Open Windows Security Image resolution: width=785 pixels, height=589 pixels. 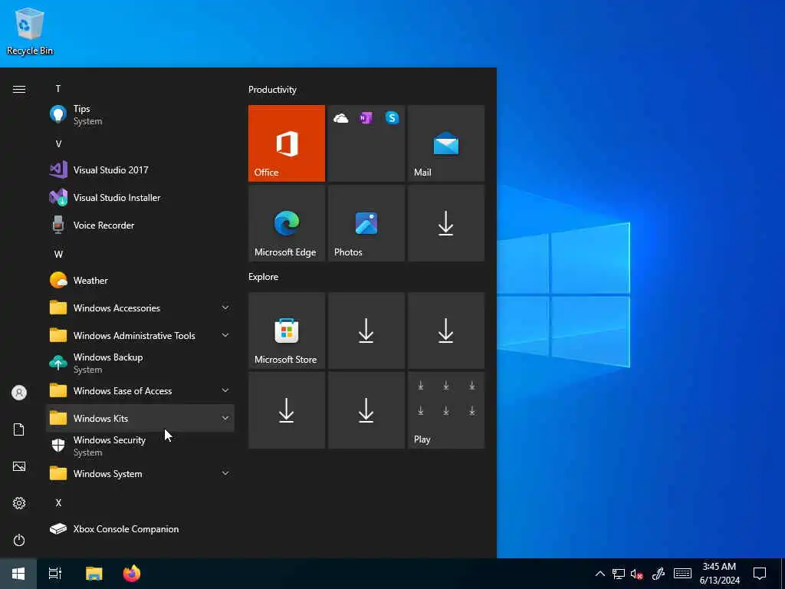(140, 446)
